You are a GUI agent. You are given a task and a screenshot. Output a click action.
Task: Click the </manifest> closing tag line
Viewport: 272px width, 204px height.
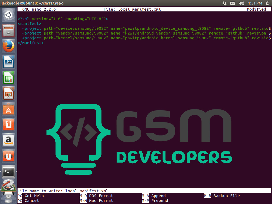click(x=31, y=43)
